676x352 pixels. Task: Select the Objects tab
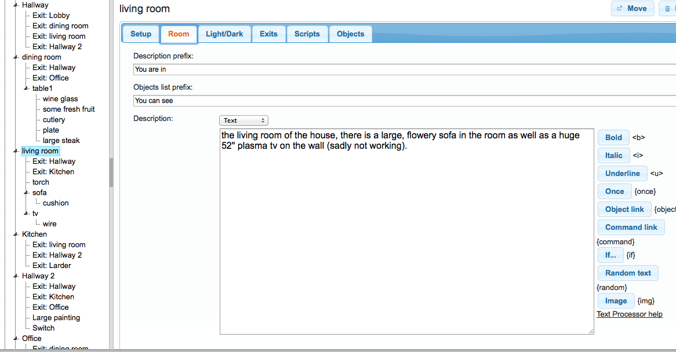point(350,34)
